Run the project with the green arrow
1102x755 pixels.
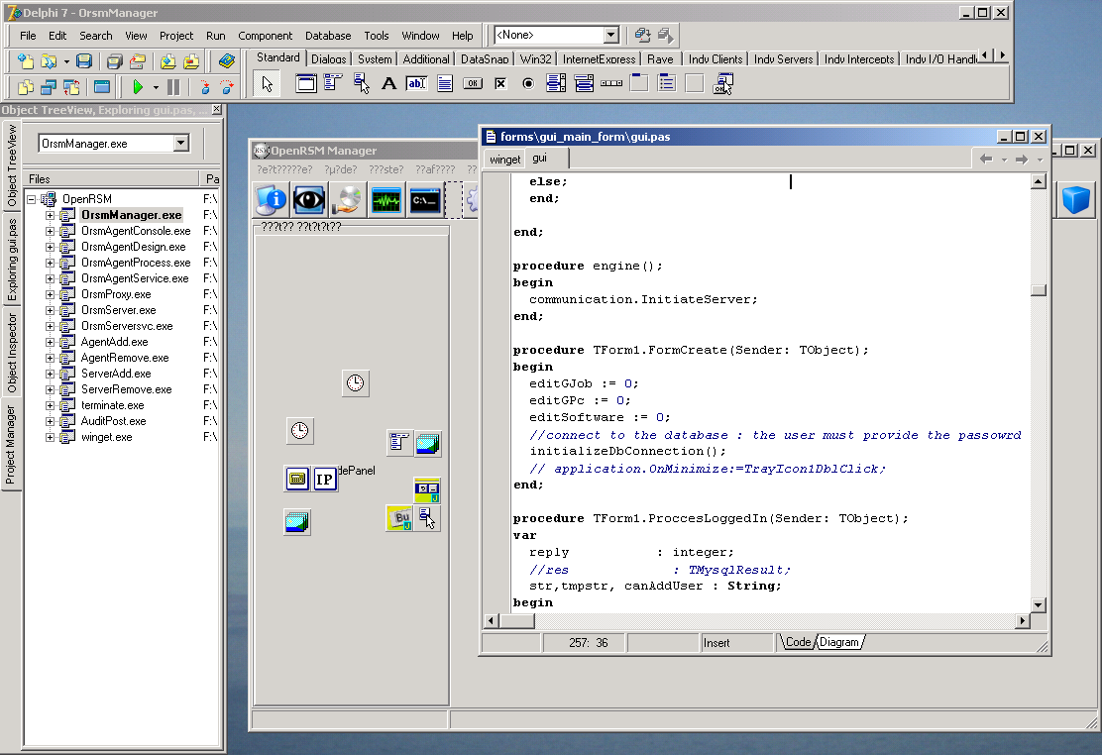coord(138,87)
